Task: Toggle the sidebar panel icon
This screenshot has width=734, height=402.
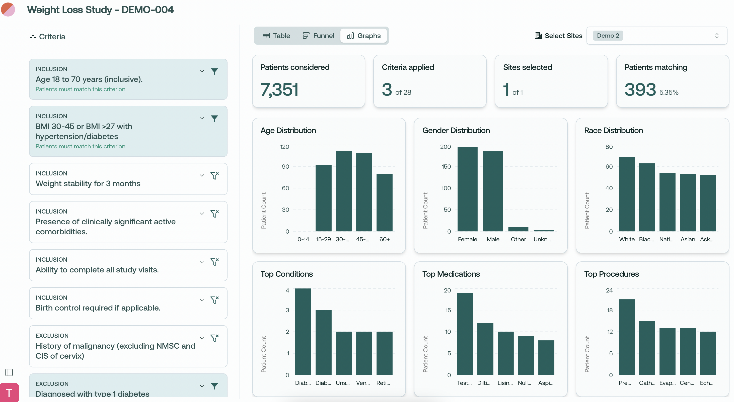Action: click(9, 372)
